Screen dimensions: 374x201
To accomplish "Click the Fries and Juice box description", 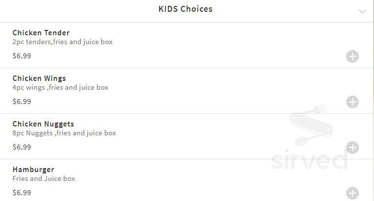I will [x=44, y=178].
